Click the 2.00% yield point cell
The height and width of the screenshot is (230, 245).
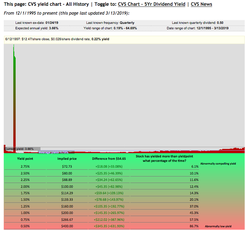point(25,187)
